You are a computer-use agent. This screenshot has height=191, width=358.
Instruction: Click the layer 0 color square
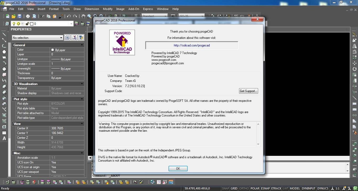pos(31,24)
